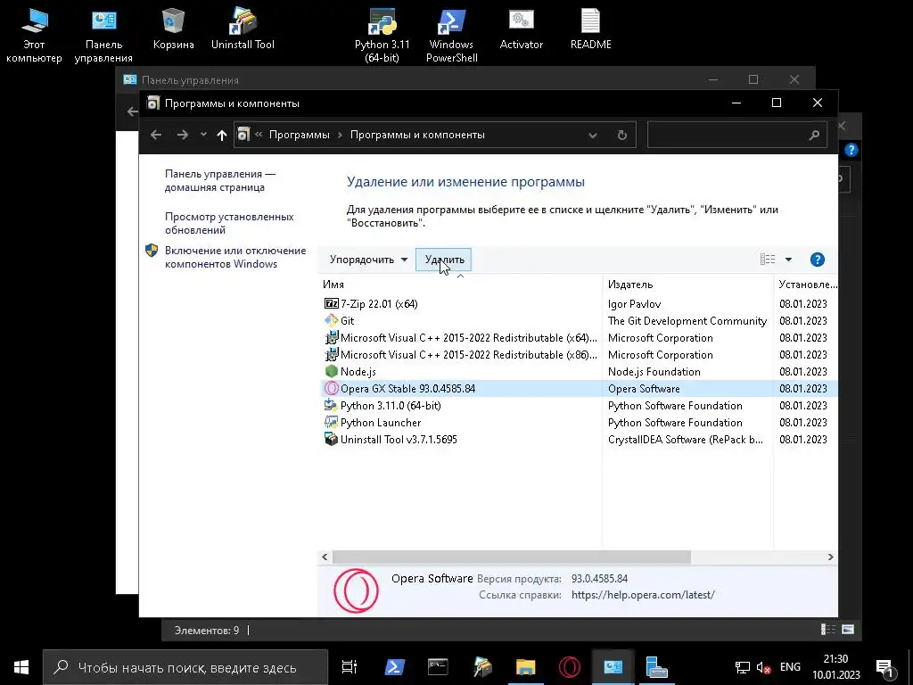The width and height of the screenshot is (913, 685).
Task: Click the horizontal scrollbar right arrow
Action: click(x=830, y=557)
